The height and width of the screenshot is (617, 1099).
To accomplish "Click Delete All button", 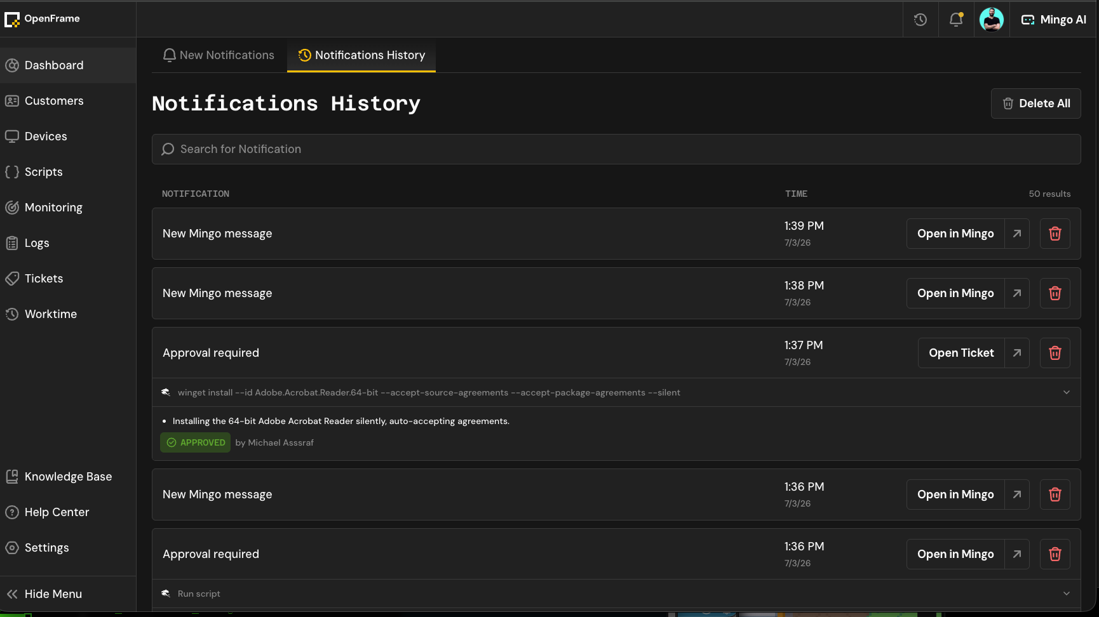I will click(1036, 103).
